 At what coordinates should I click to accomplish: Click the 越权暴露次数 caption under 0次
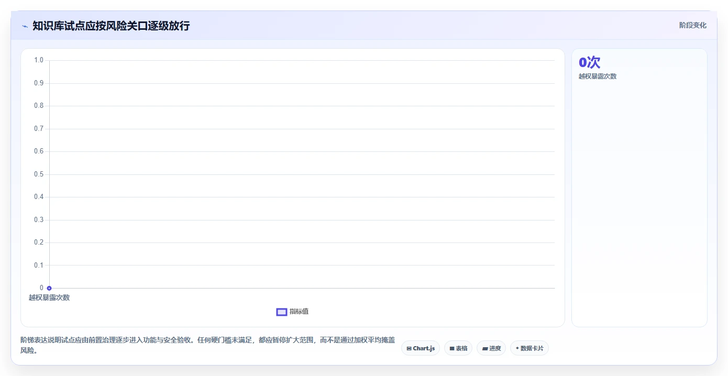click(x=598, y=76)
